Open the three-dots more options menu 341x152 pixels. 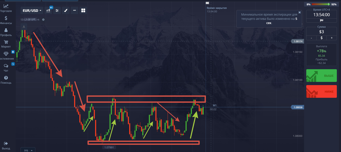click(x=74, y=11)
